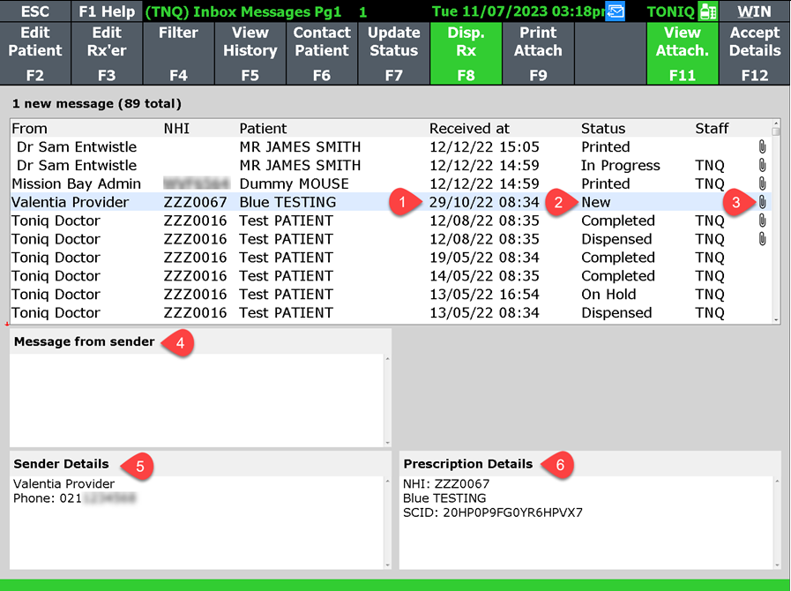Click paperclip on Mission Bay Admin row
This screenshot has height=591, width=791.
pos(762,183)
